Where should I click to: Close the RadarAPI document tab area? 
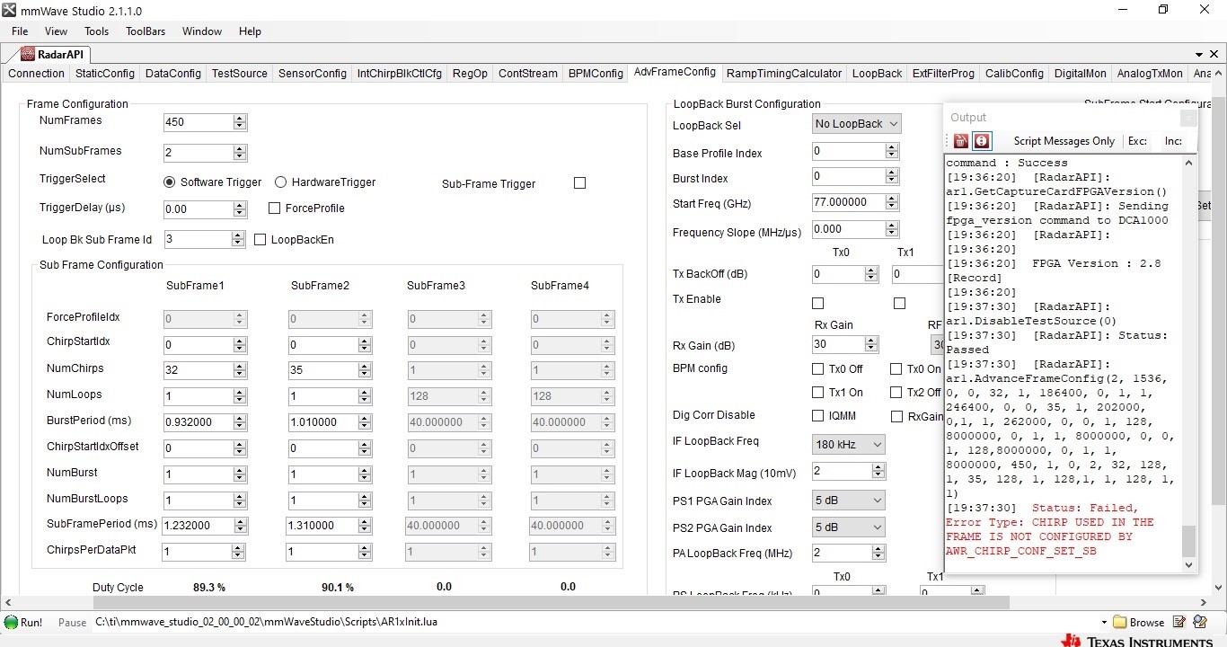(x=1214, y=55)
